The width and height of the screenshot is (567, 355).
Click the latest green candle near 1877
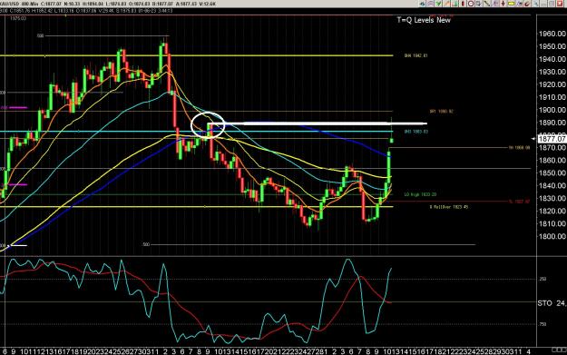pyautogui.click(x=392, y=141)
